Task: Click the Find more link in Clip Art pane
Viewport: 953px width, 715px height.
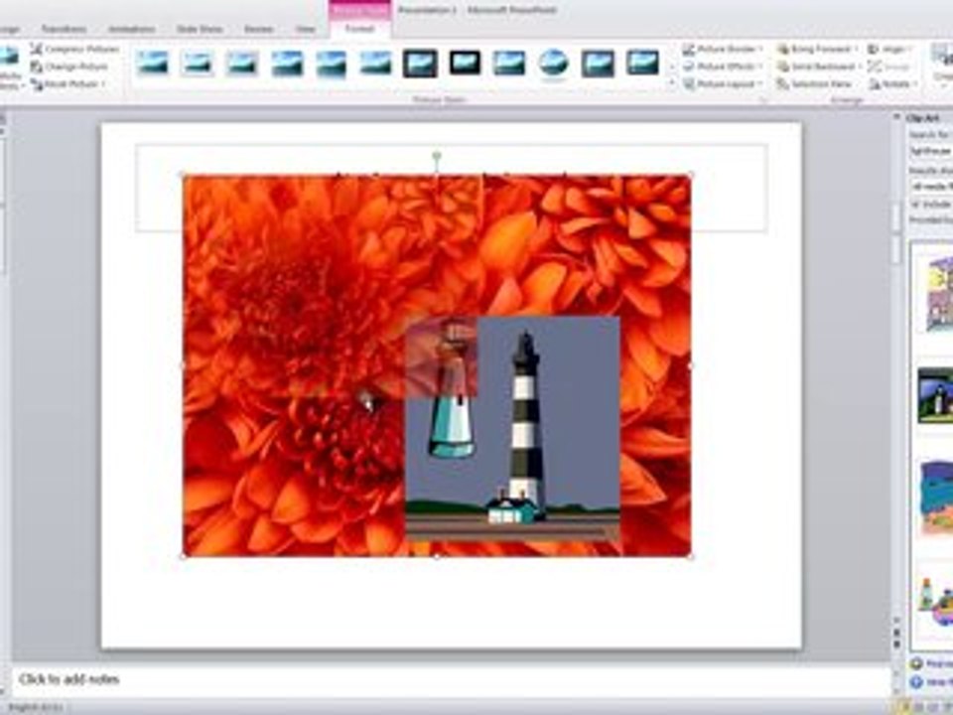Action: click(932, 663)
